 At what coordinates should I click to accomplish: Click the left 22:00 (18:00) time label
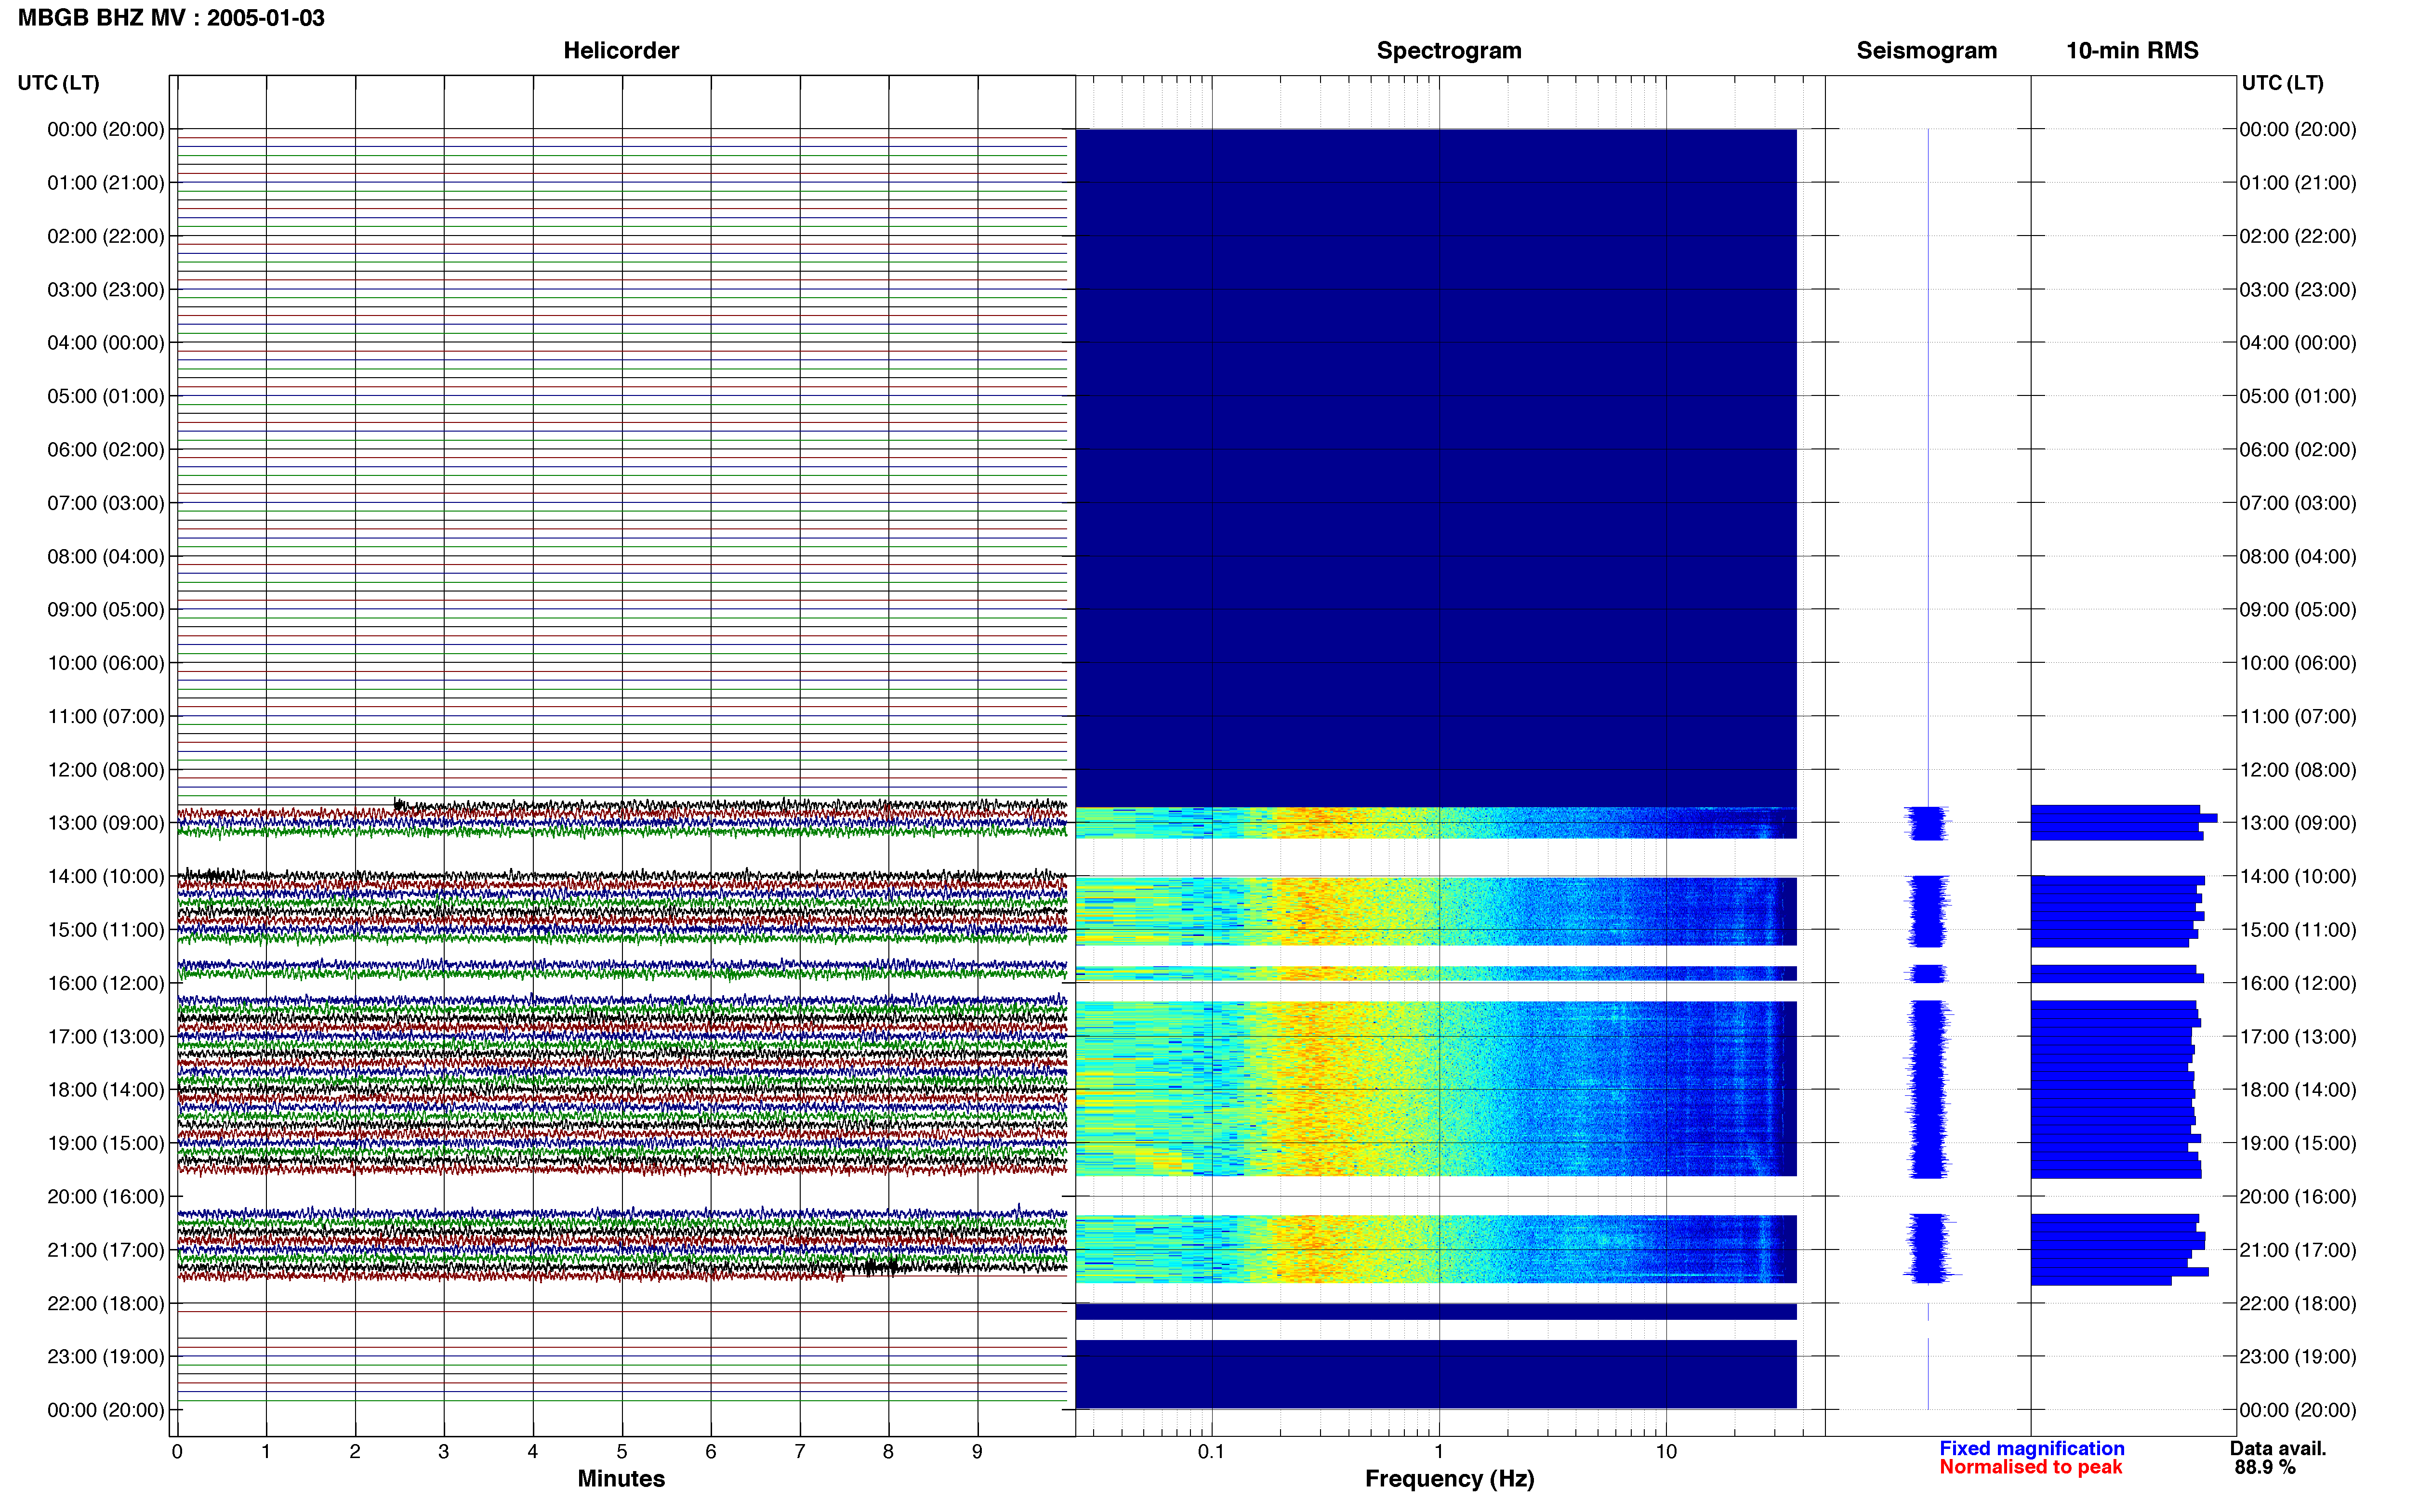(106, 1303)
